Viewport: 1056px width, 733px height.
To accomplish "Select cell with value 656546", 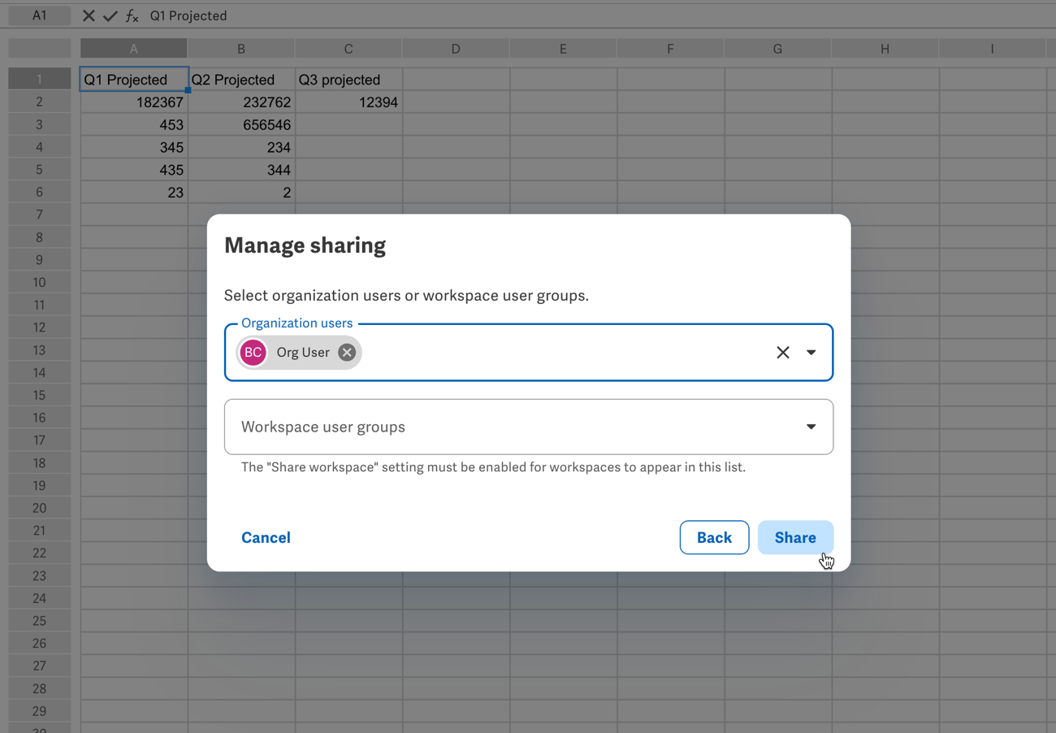I will pyautogui.click(x=241, y=124).
